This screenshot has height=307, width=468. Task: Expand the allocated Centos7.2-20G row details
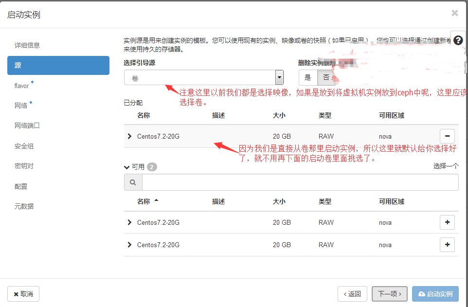tap(129, 136)
